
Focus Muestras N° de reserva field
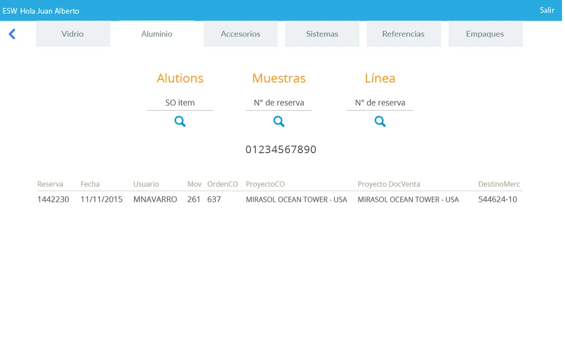pos(279,103)
